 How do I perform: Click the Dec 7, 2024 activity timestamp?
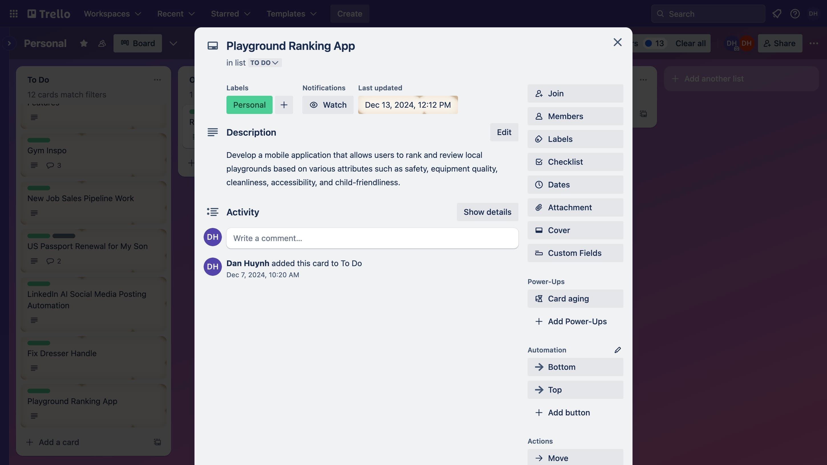(263, 275)
